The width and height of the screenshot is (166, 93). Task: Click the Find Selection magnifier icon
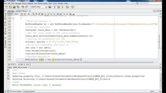[33, 14]
